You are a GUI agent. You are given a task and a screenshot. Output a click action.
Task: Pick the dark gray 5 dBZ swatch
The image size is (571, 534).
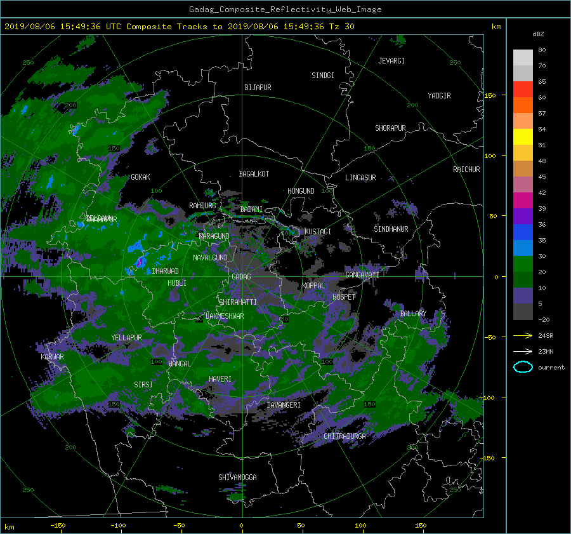(x=523, y=312)
